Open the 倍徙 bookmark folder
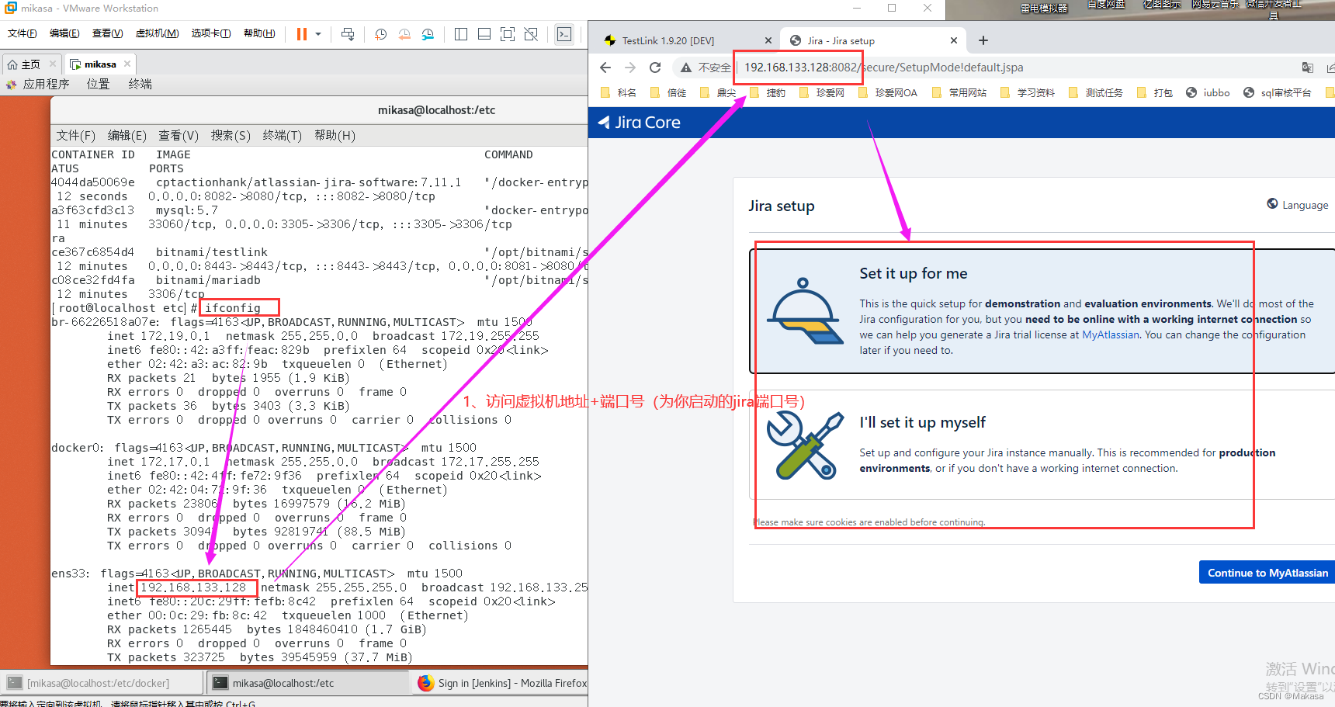 click(668, 92)
